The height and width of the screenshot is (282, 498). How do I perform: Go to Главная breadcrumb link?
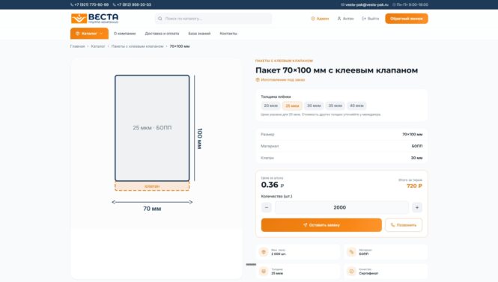pos(77,46)
